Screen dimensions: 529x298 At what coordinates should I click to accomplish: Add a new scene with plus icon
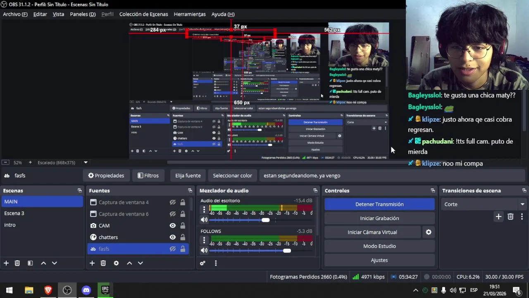point(6,263)
